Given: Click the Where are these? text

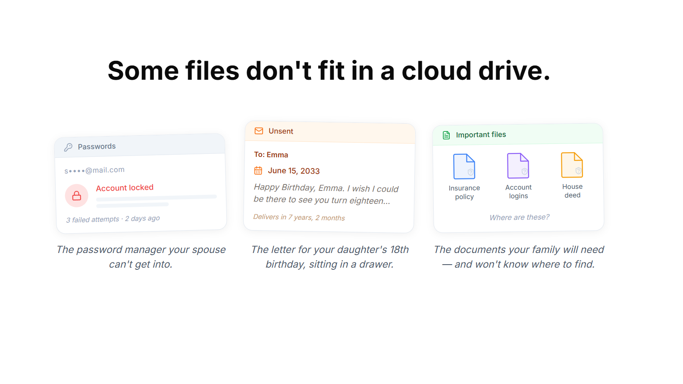Looking at the screenshot, I should pos(519,217).
